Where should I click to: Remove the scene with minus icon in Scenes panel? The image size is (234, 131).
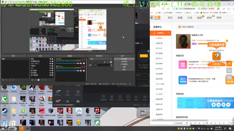[x=6, y=80]
